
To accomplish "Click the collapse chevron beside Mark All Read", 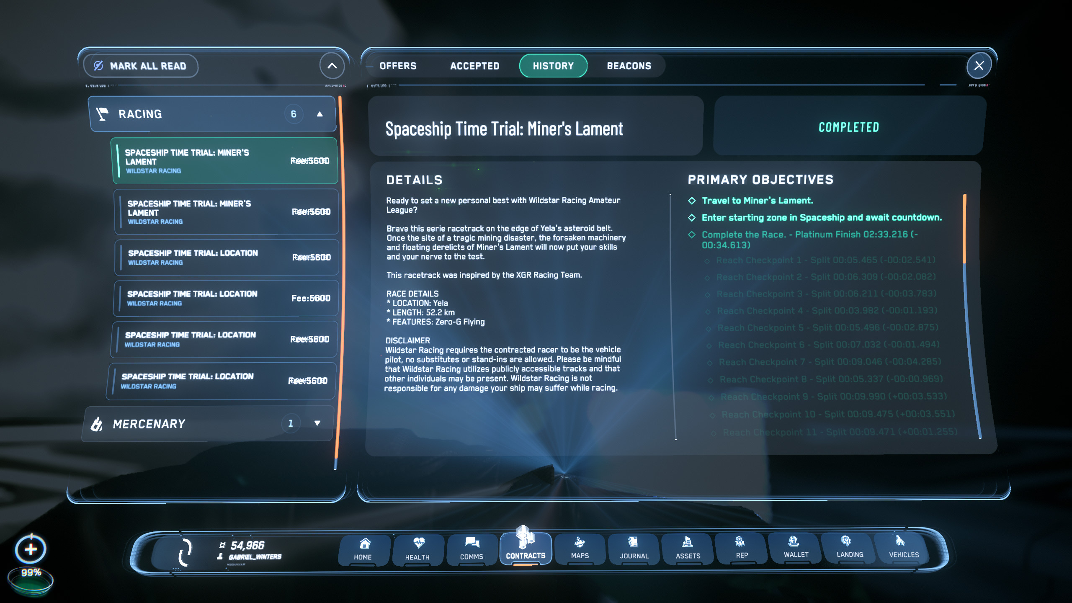I will [332, 66].
